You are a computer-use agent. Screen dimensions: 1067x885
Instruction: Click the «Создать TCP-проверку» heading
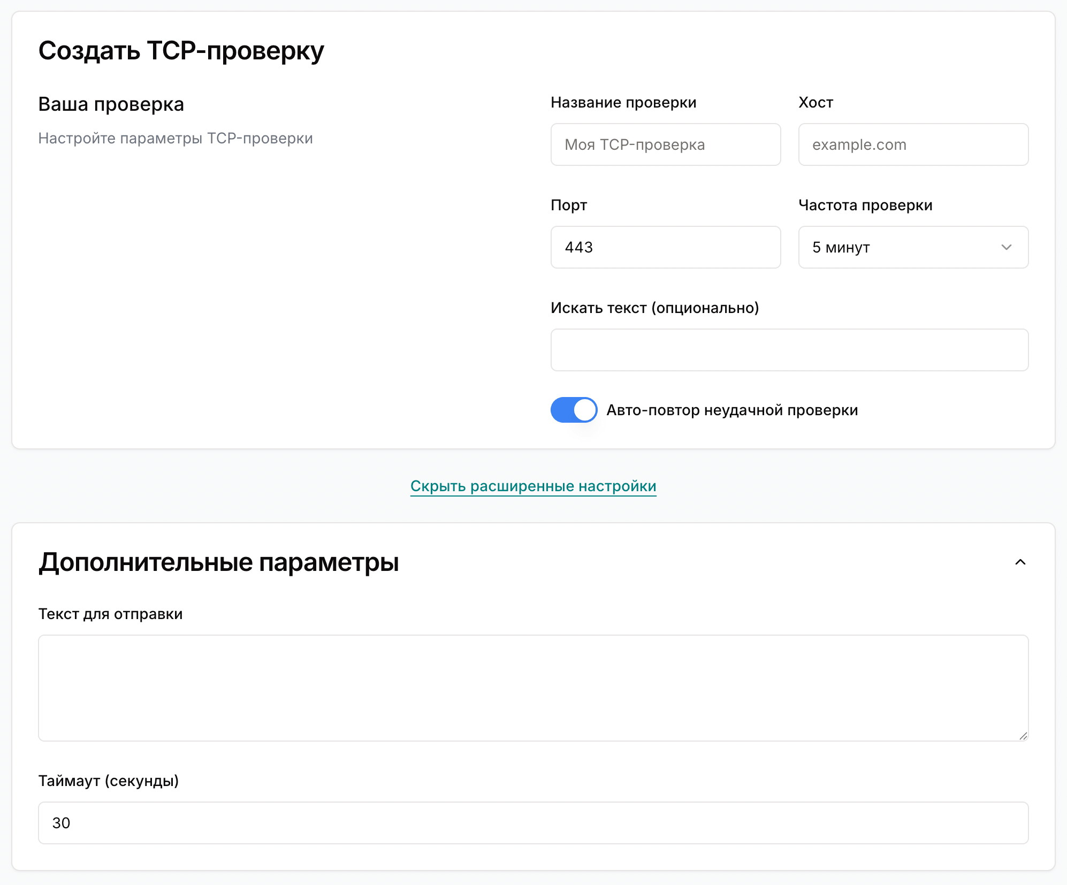[x=181, y=51]
